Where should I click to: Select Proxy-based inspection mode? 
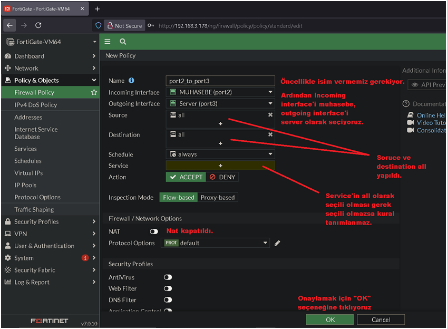[x=218, y=198]
